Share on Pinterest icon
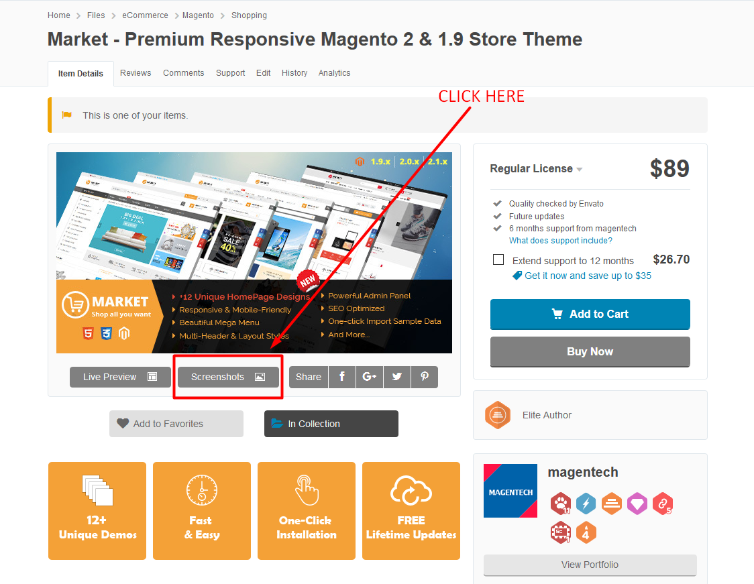The width and height of the screenshot is (754, 584). tap(425, 377)
